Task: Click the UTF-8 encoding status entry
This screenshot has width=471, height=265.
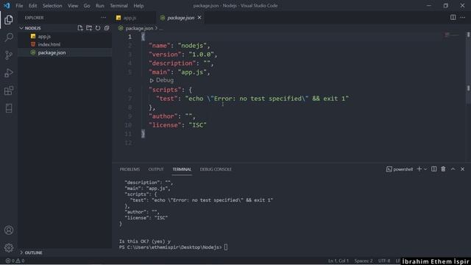Action: pyautogui.click(x=384, y=261)
